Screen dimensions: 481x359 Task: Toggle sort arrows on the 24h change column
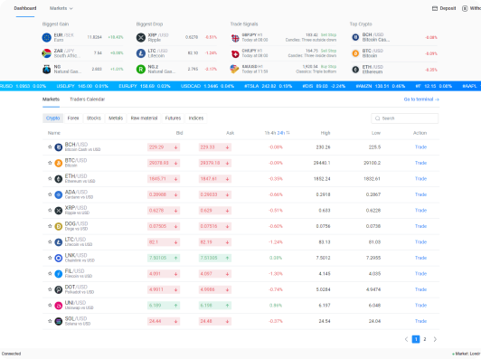click(288, 133)
